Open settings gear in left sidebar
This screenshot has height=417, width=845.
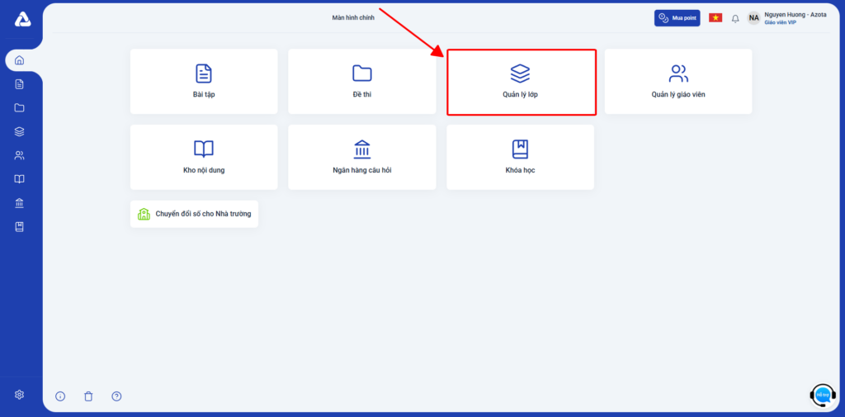pos(20,395)
